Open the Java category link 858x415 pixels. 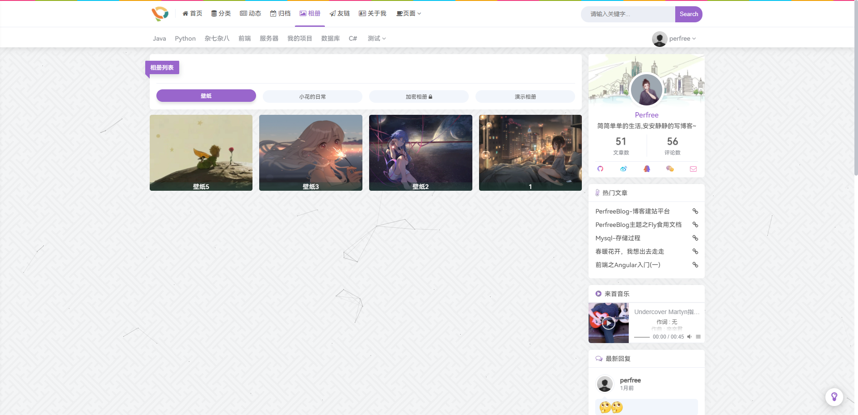pyautogui.click(x=159, y=38)
